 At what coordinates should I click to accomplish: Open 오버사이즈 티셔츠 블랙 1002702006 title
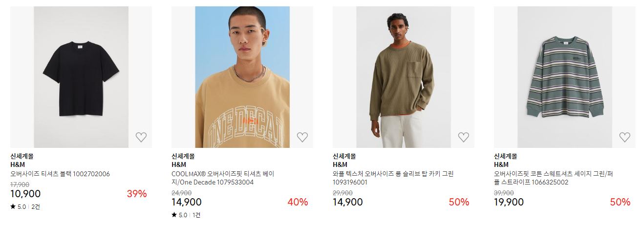coord(60,174)
